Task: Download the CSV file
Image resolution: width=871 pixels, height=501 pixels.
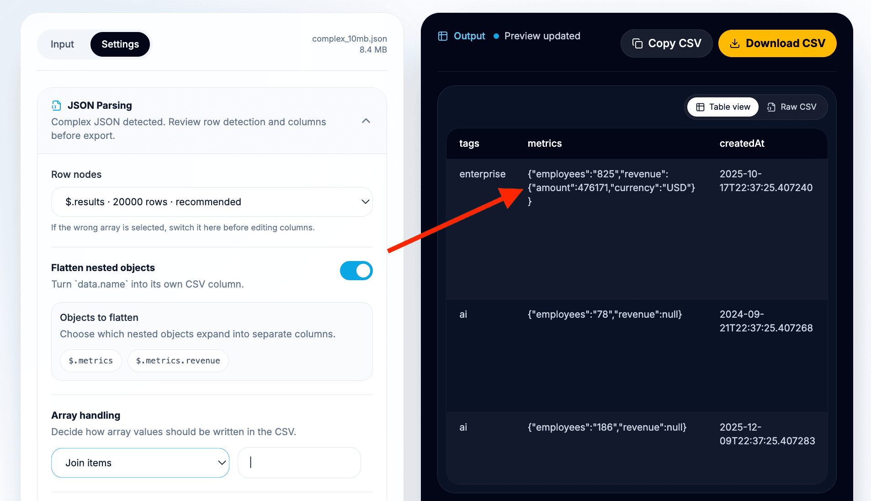Action: point(777,43)
